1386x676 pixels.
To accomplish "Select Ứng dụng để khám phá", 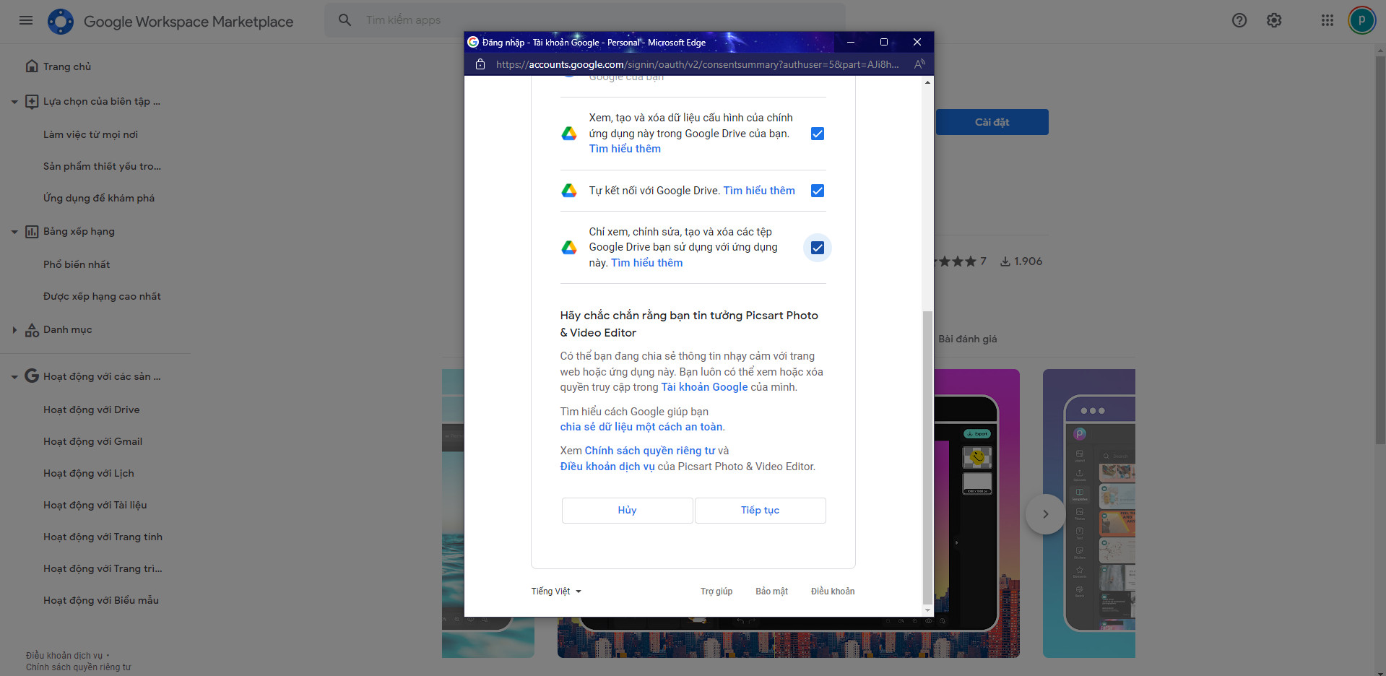I will 99,198.
